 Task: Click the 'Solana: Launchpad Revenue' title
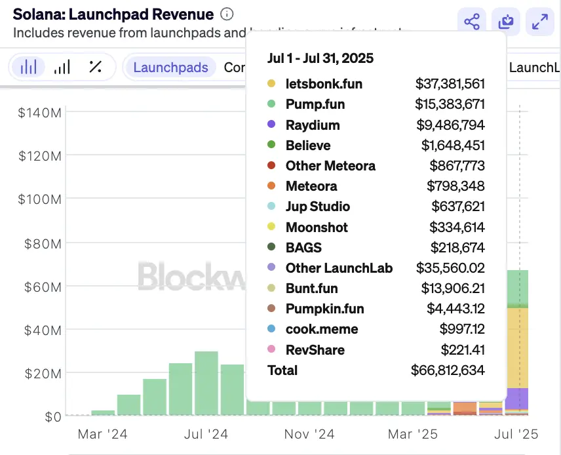[113, 14]
